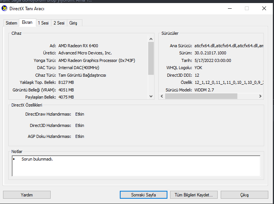The width and height of the screenshot is (274, 204).
Task: Click the feature levels value starting 12_1
Action: coord(229,82)
